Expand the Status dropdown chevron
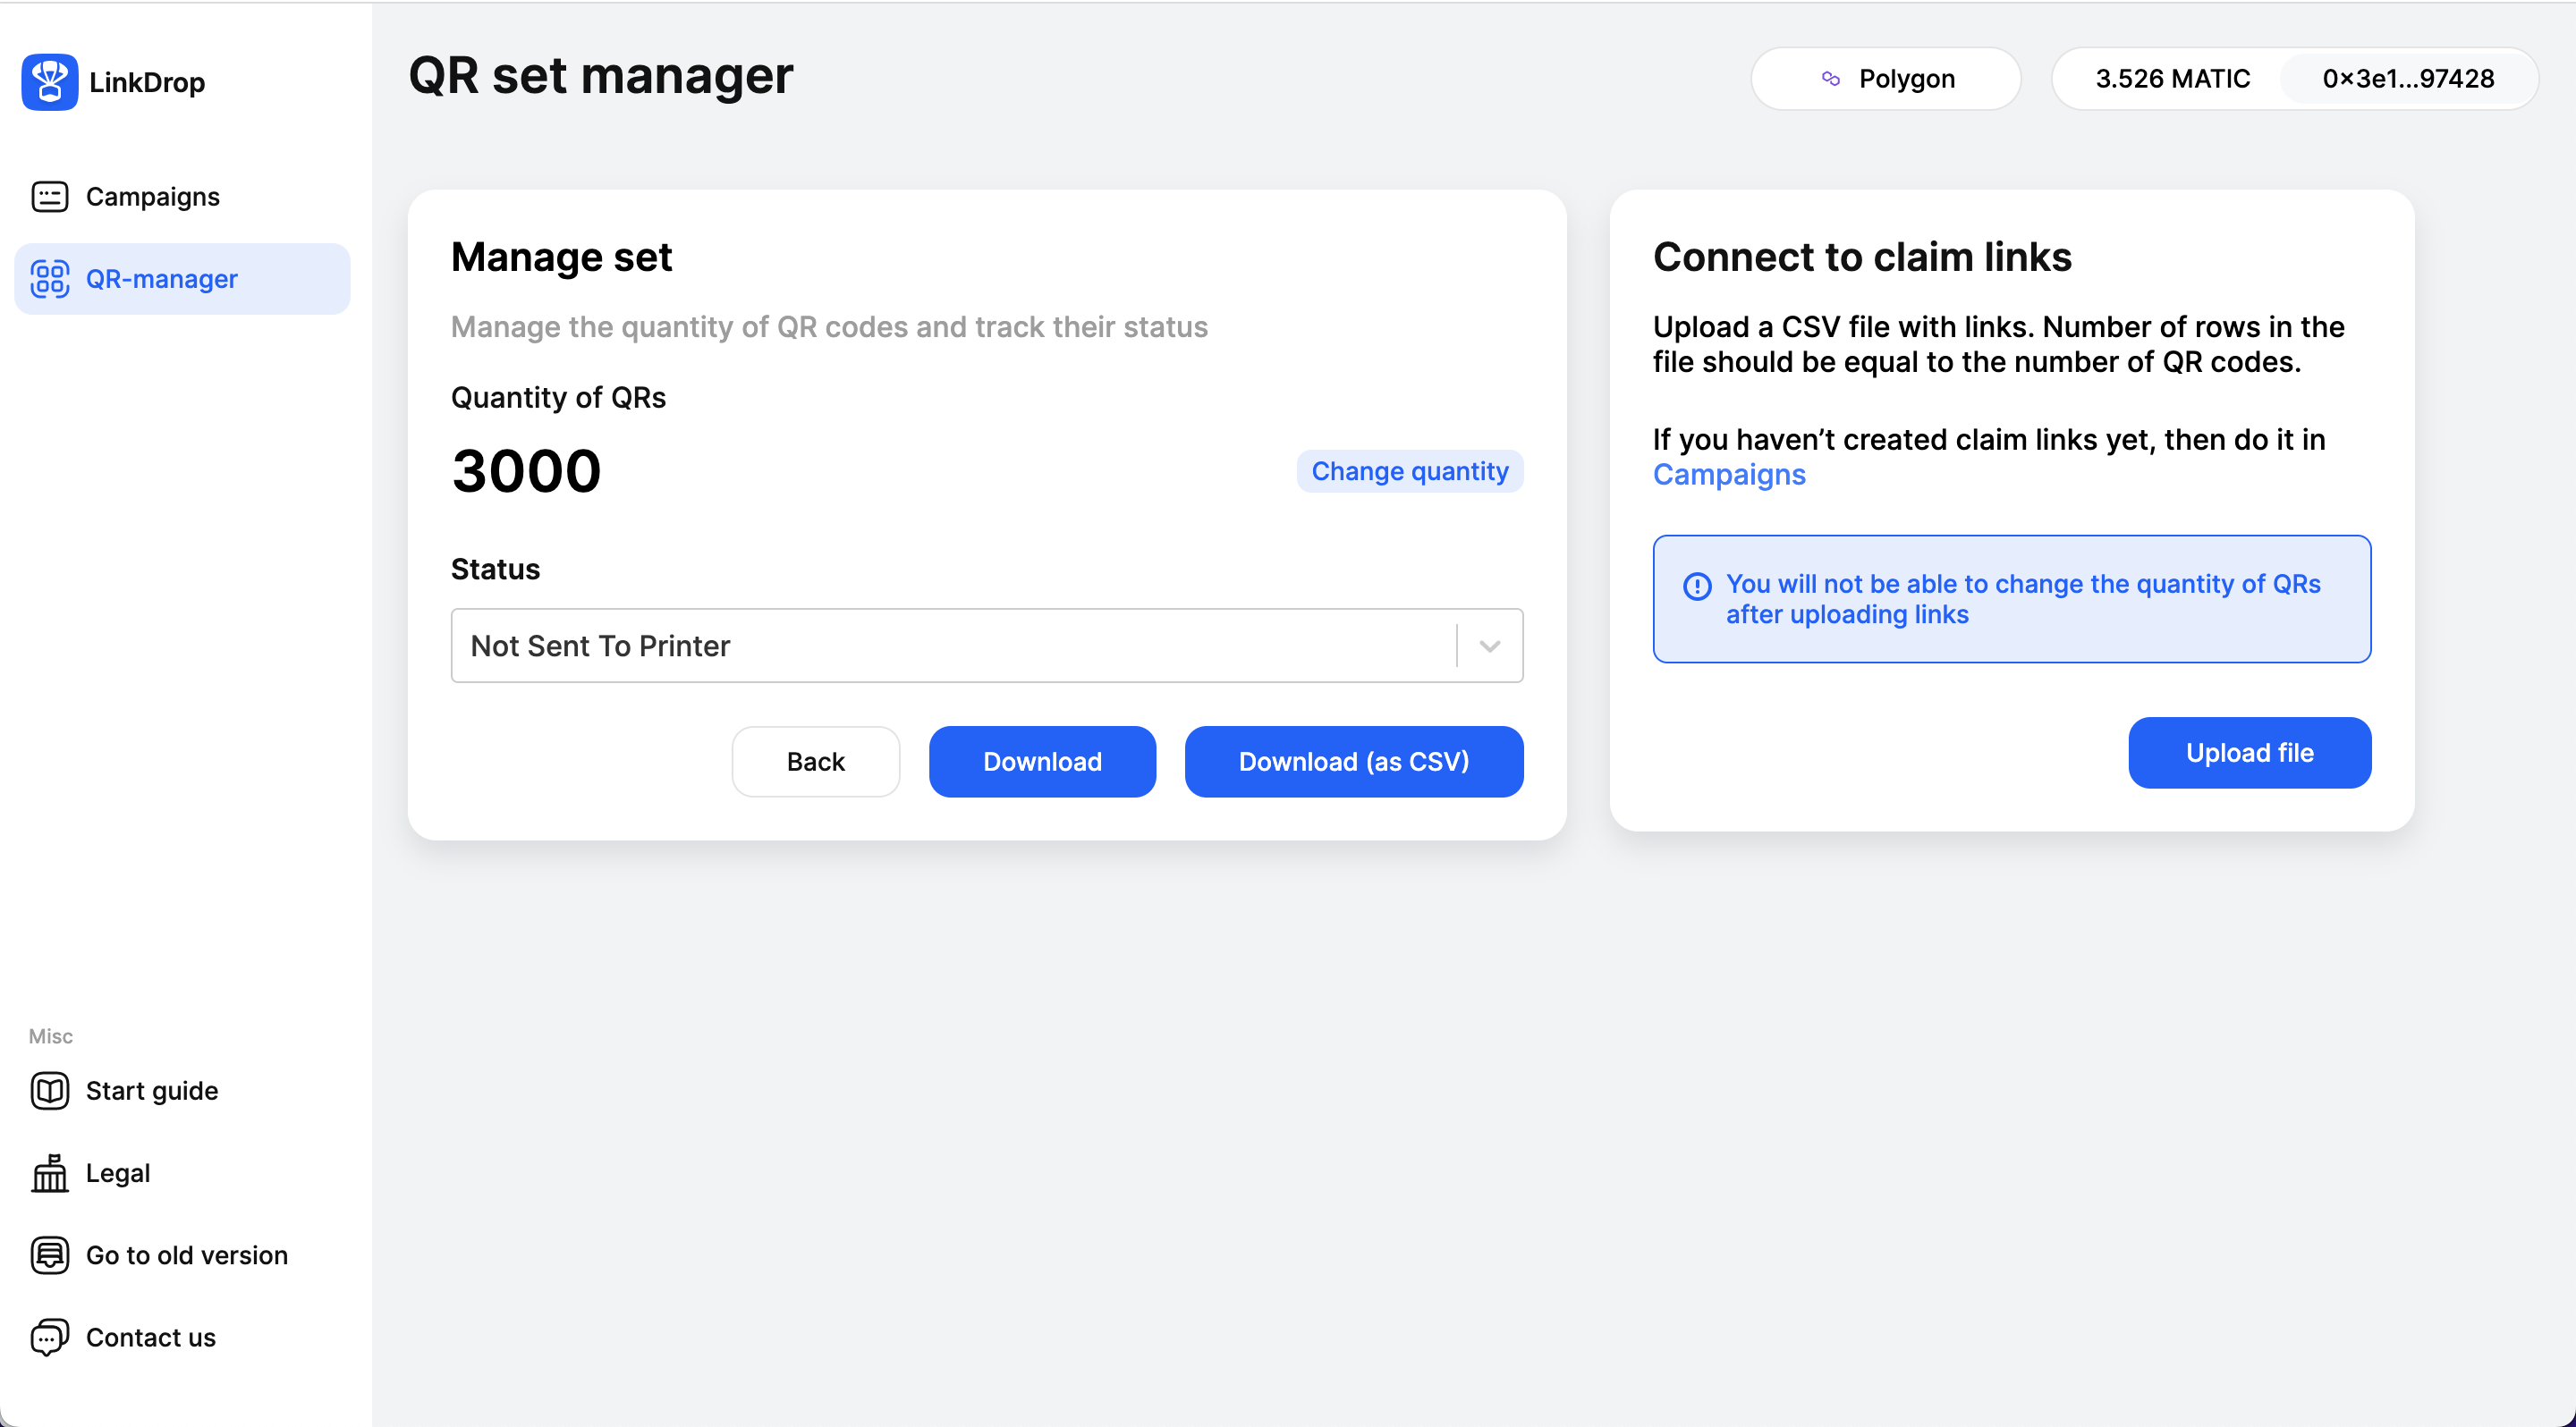The height and width of the screenshot is (1427, 2576). pos(1490,646)
